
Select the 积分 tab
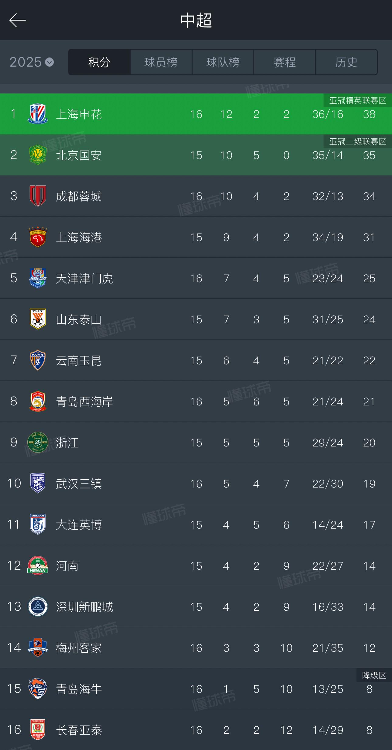pyautogui.click(x=99, y=62)
